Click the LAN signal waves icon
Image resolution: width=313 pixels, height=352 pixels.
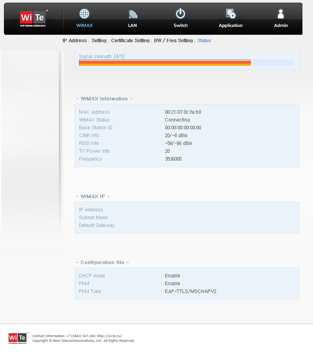(x=133, y=14)
